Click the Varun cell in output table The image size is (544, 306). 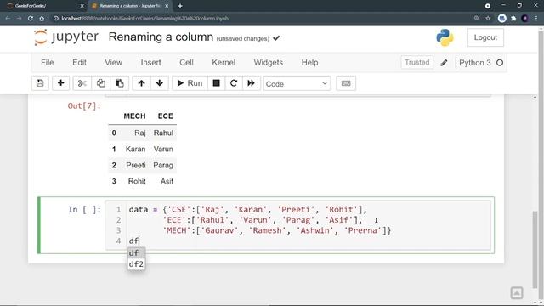163,149
